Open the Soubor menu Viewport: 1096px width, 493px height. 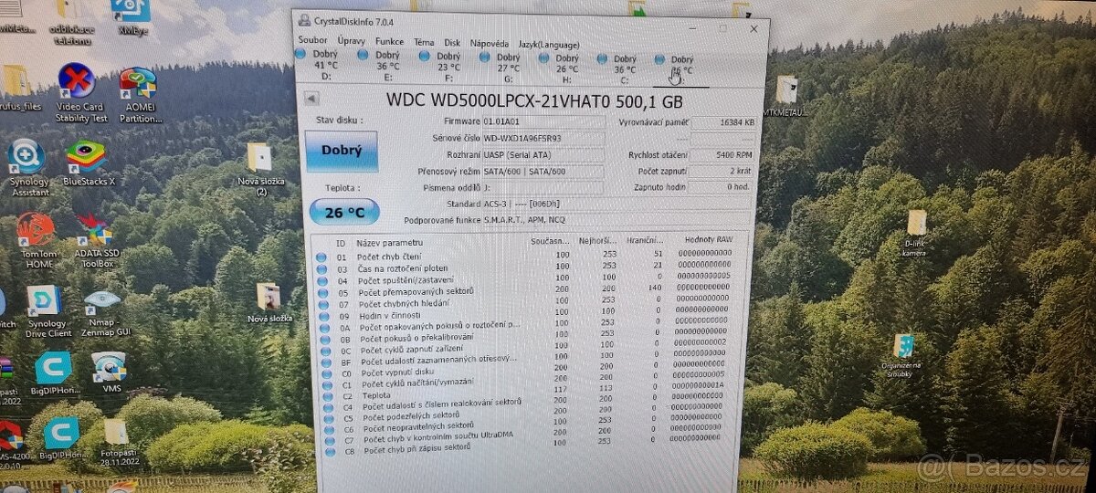coord(313,40)
